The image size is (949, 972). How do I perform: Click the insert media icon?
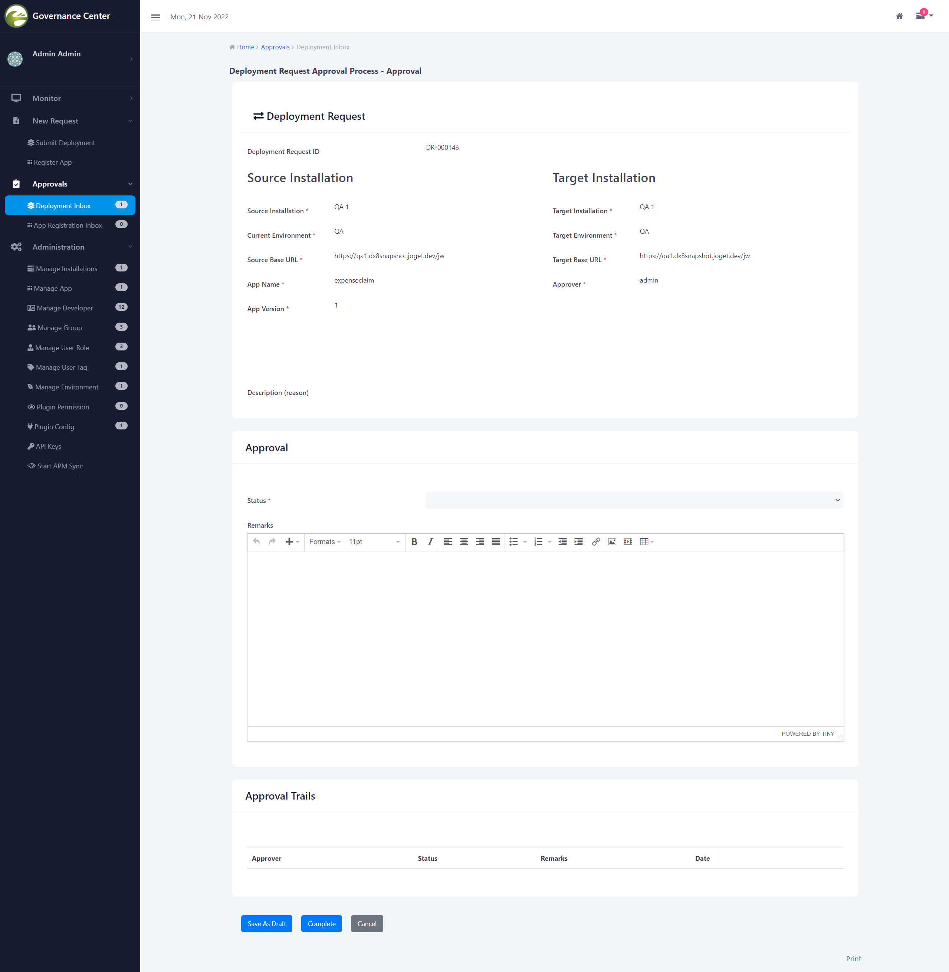(x=627, y=541)
